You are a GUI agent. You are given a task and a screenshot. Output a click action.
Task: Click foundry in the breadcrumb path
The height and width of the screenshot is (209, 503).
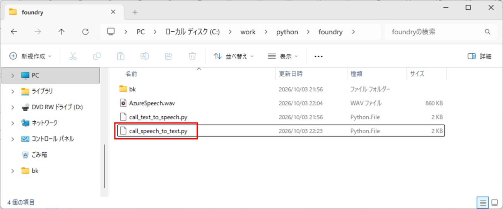click(330, 32)
